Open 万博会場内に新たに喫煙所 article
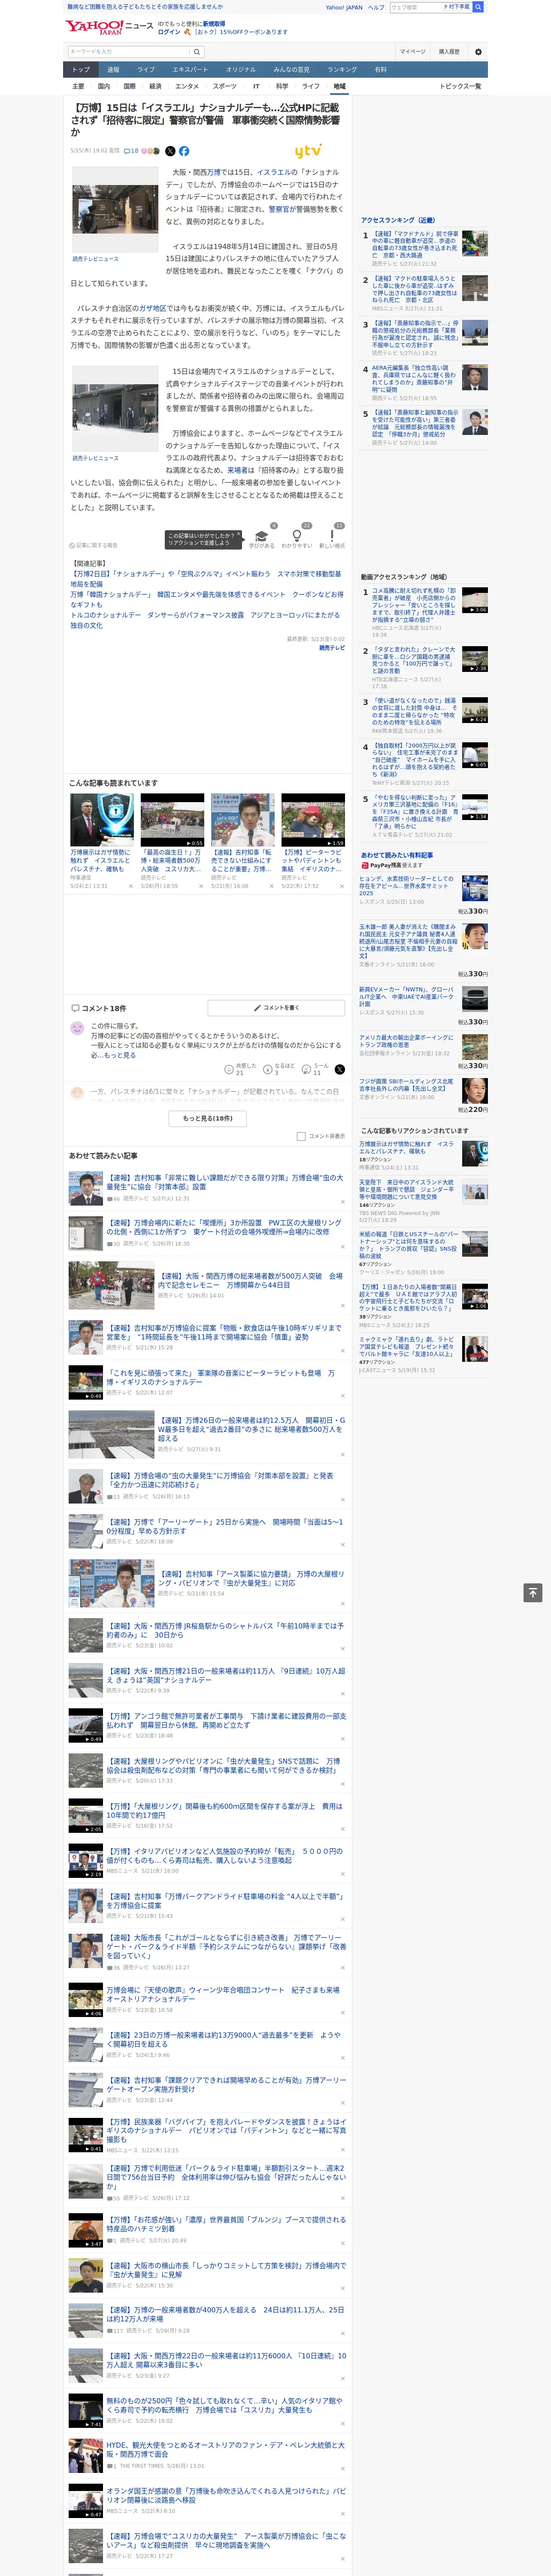551x2576 pixels. [x=224, y=1227]
